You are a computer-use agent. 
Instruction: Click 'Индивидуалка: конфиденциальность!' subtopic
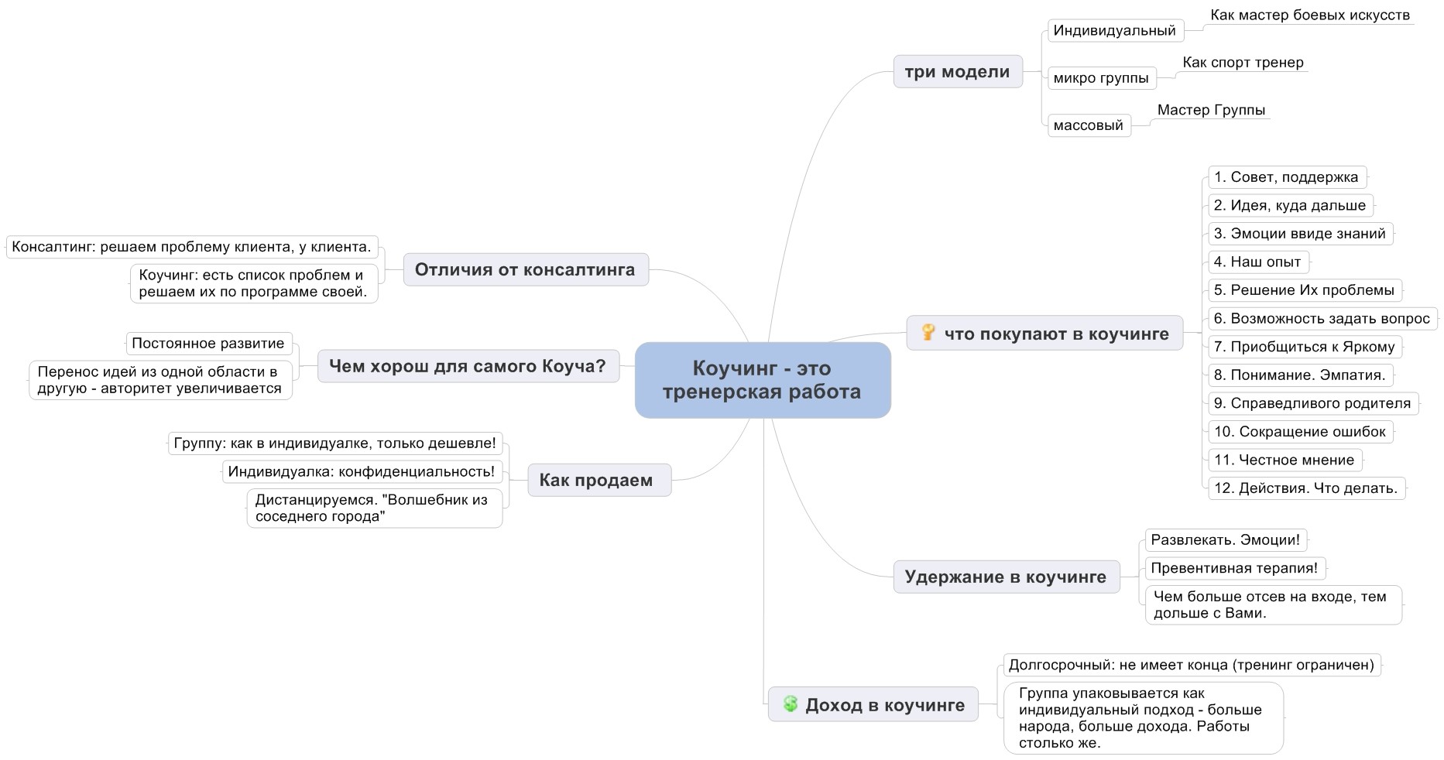point(362,471)
